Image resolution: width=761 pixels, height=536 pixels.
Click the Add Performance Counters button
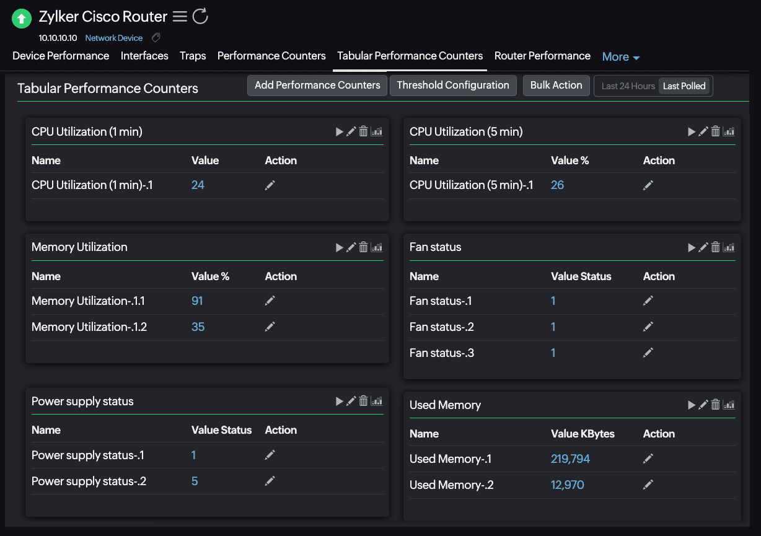click(x=317, y=85)
